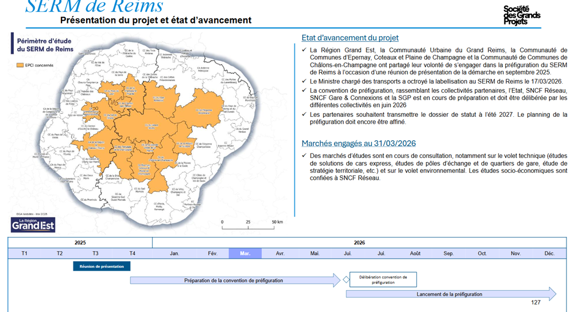574x312 pixels.
Task: Click the Jui. cell right after Mai.
Action: click(x=348, y=253)
